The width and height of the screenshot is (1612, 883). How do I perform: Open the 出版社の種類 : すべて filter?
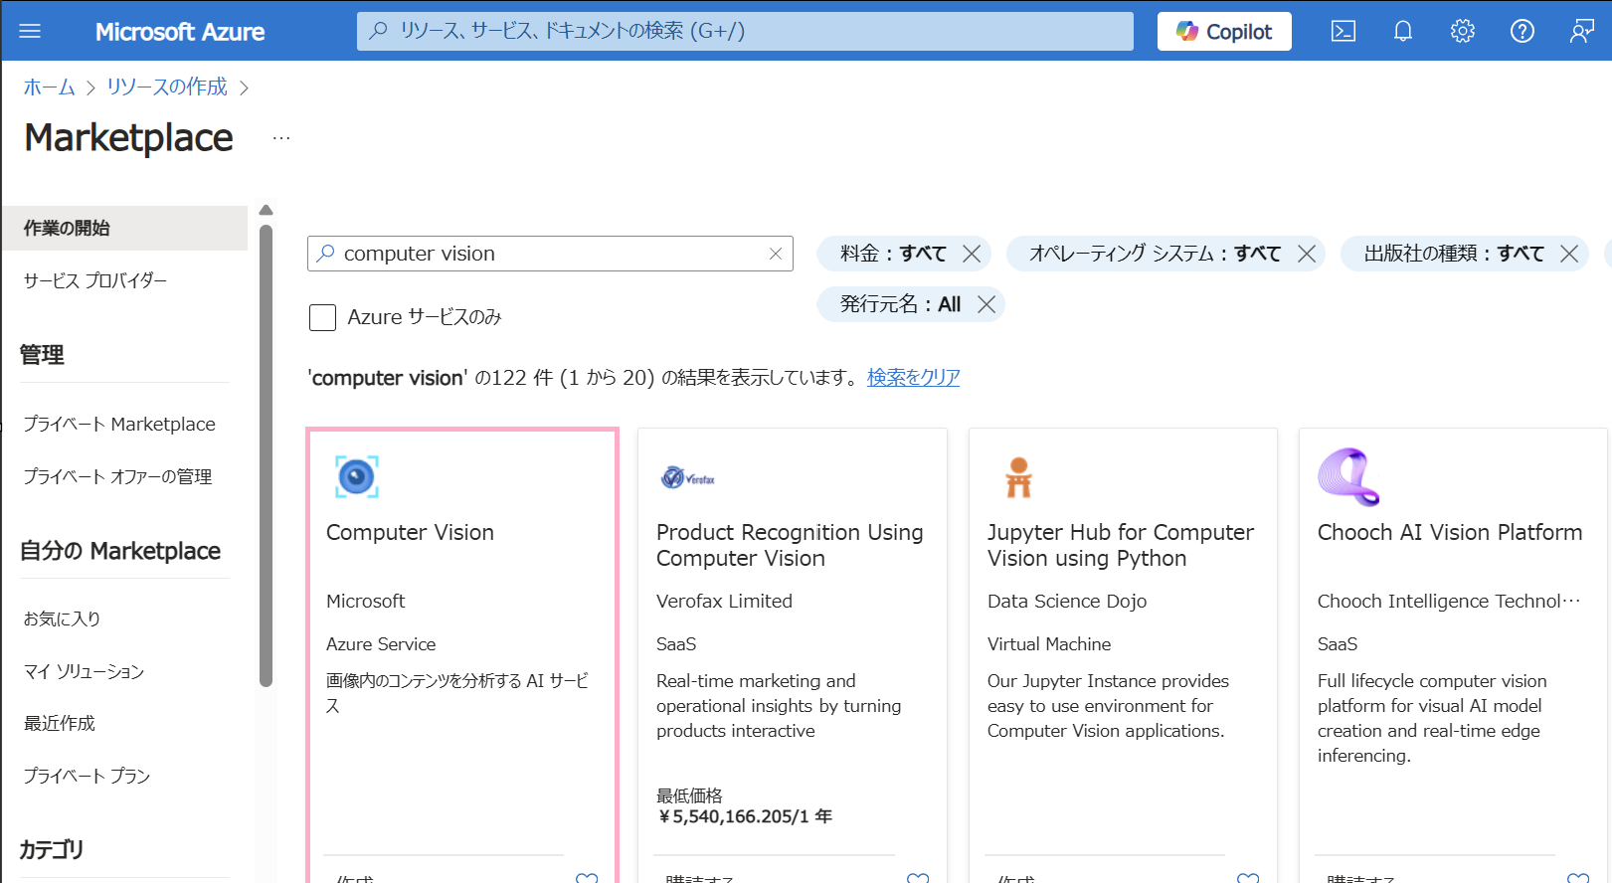(1454, 254)
